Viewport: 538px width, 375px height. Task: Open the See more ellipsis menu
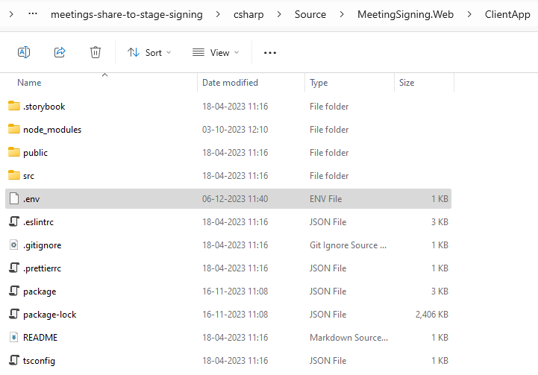coord(270,52)
